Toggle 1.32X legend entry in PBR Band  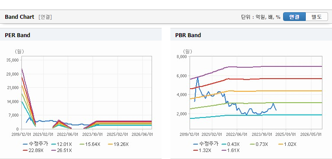(x=202, y=151)
